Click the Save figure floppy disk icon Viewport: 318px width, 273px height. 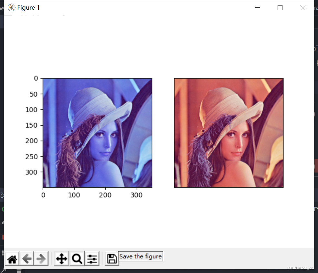coord(112,259)
